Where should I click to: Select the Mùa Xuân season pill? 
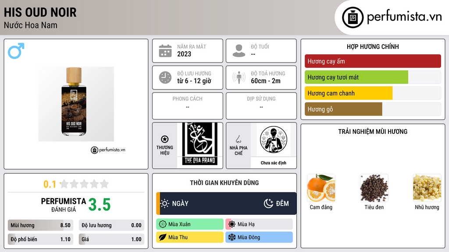pyautogui.click(x=190, y=224)
